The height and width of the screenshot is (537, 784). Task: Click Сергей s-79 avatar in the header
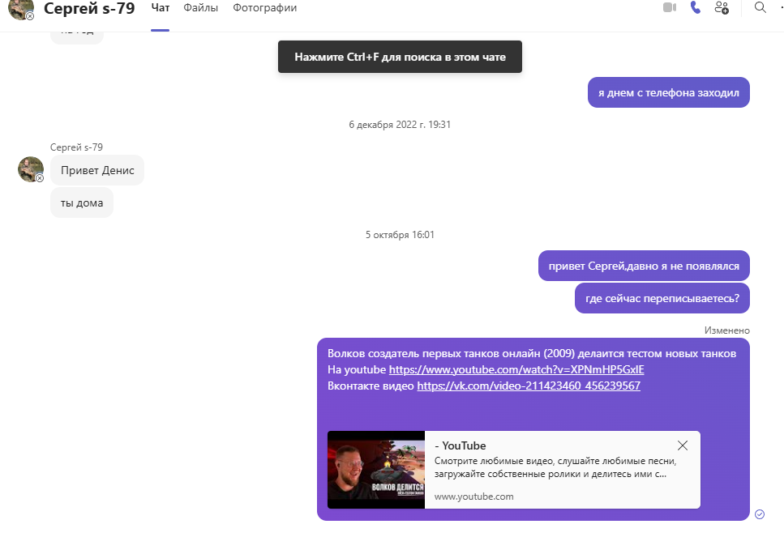click(21, 9)
